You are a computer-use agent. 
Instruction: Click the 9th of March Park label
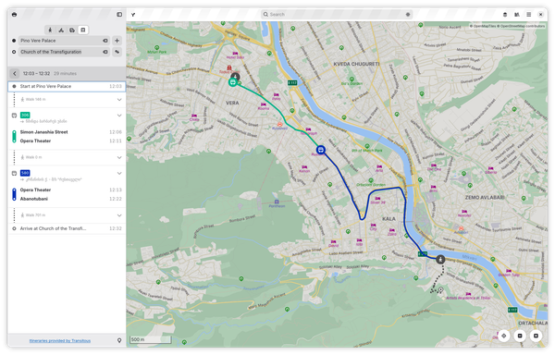pyautogui.click(x=367, y=151)
